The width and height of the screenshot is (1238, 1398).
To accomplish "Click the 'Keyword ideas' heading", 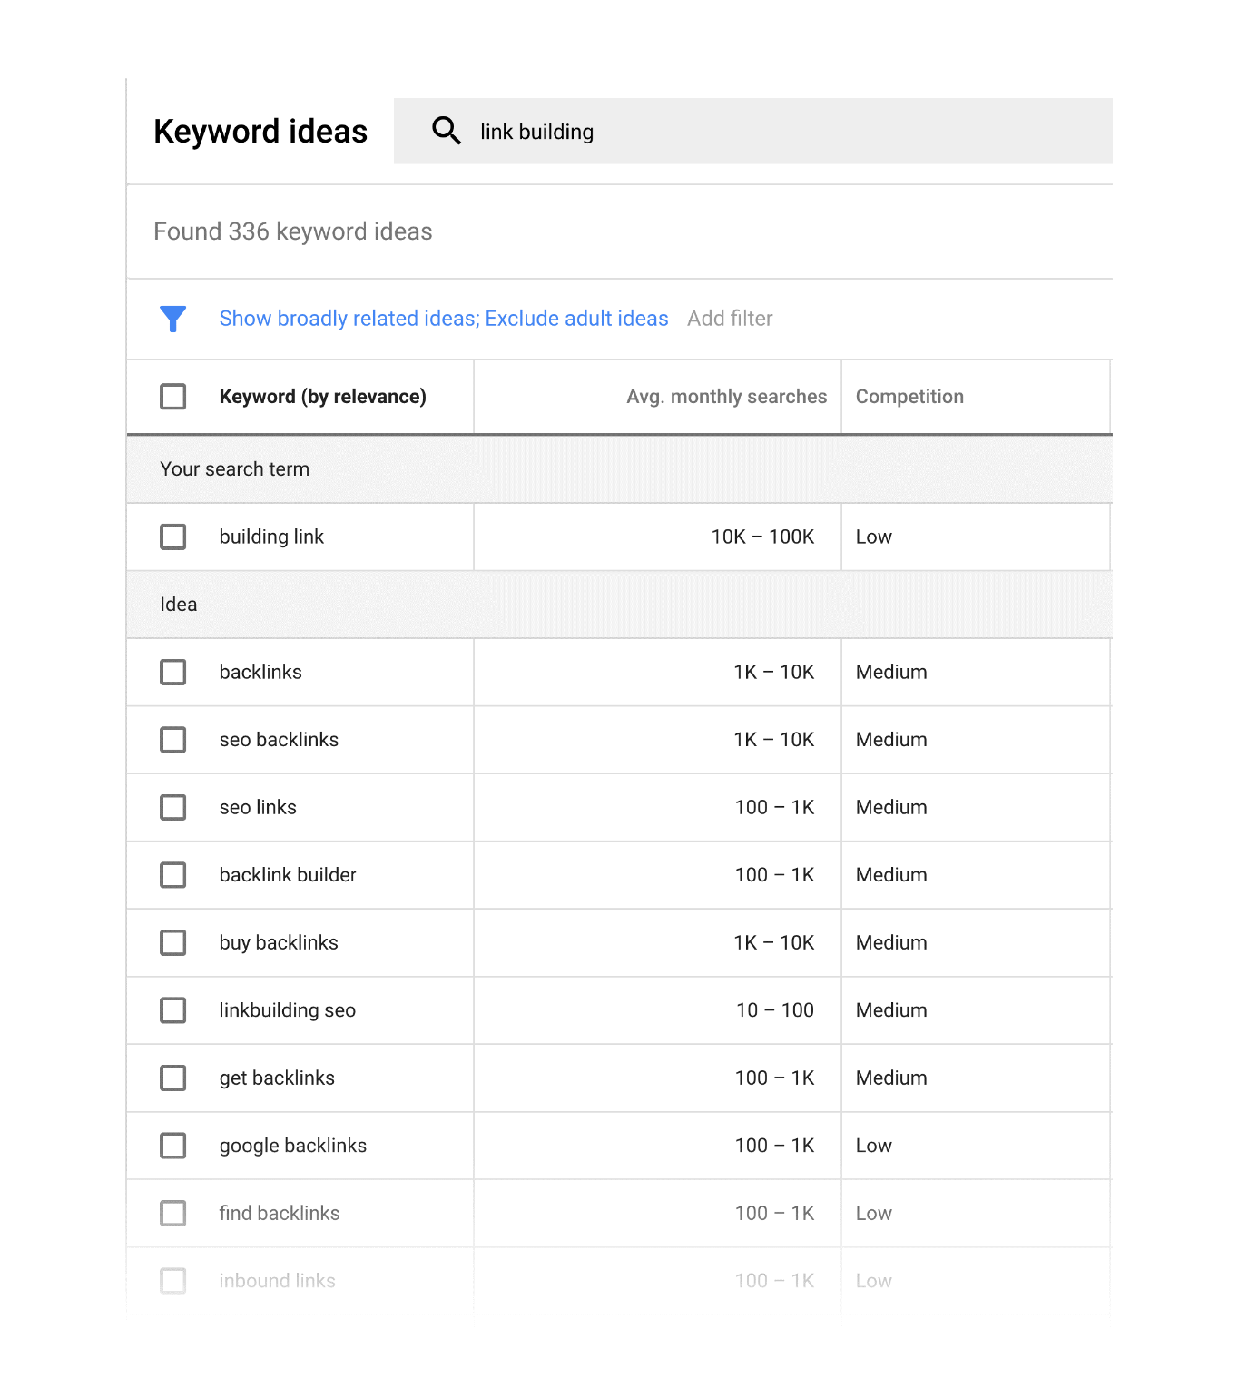I will click(260, 132).
